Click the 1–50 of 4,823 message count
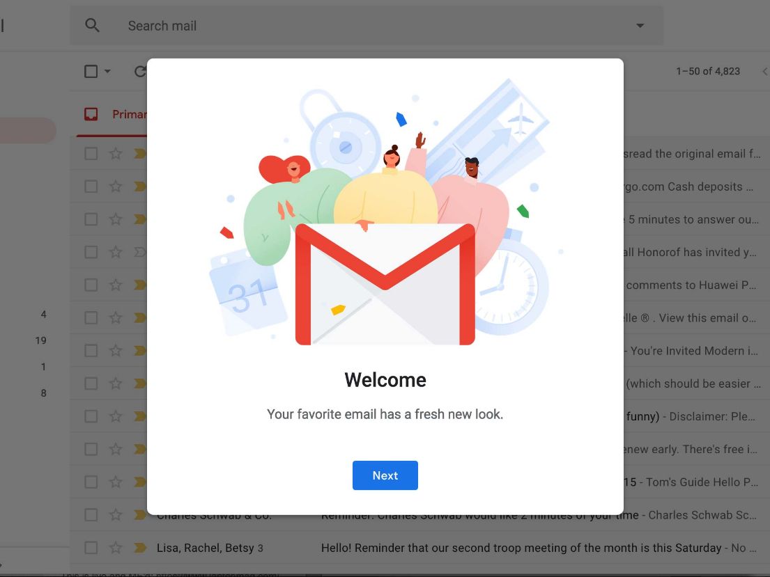Screen dimensions: 770x577 tap(708, 71)
